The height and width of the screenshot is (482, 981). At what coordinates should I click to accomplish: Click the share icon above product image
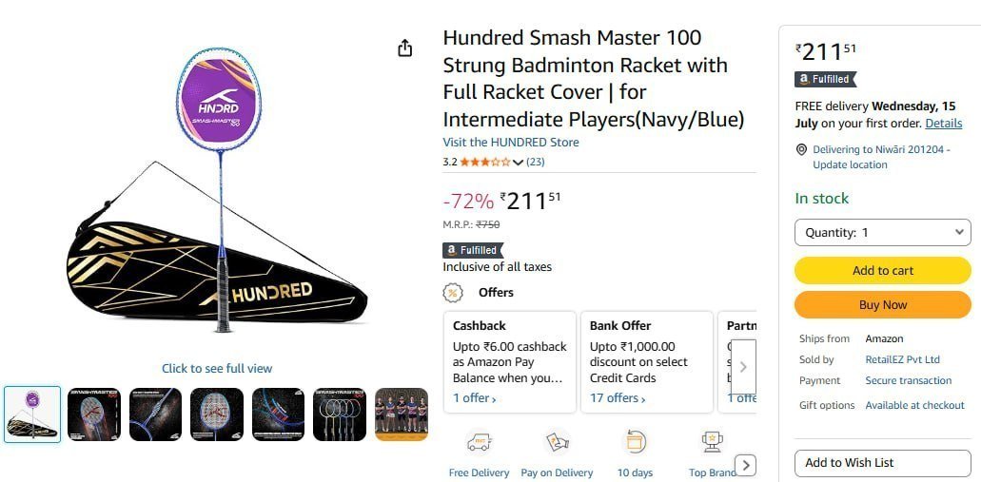click(x=404, y=48)
